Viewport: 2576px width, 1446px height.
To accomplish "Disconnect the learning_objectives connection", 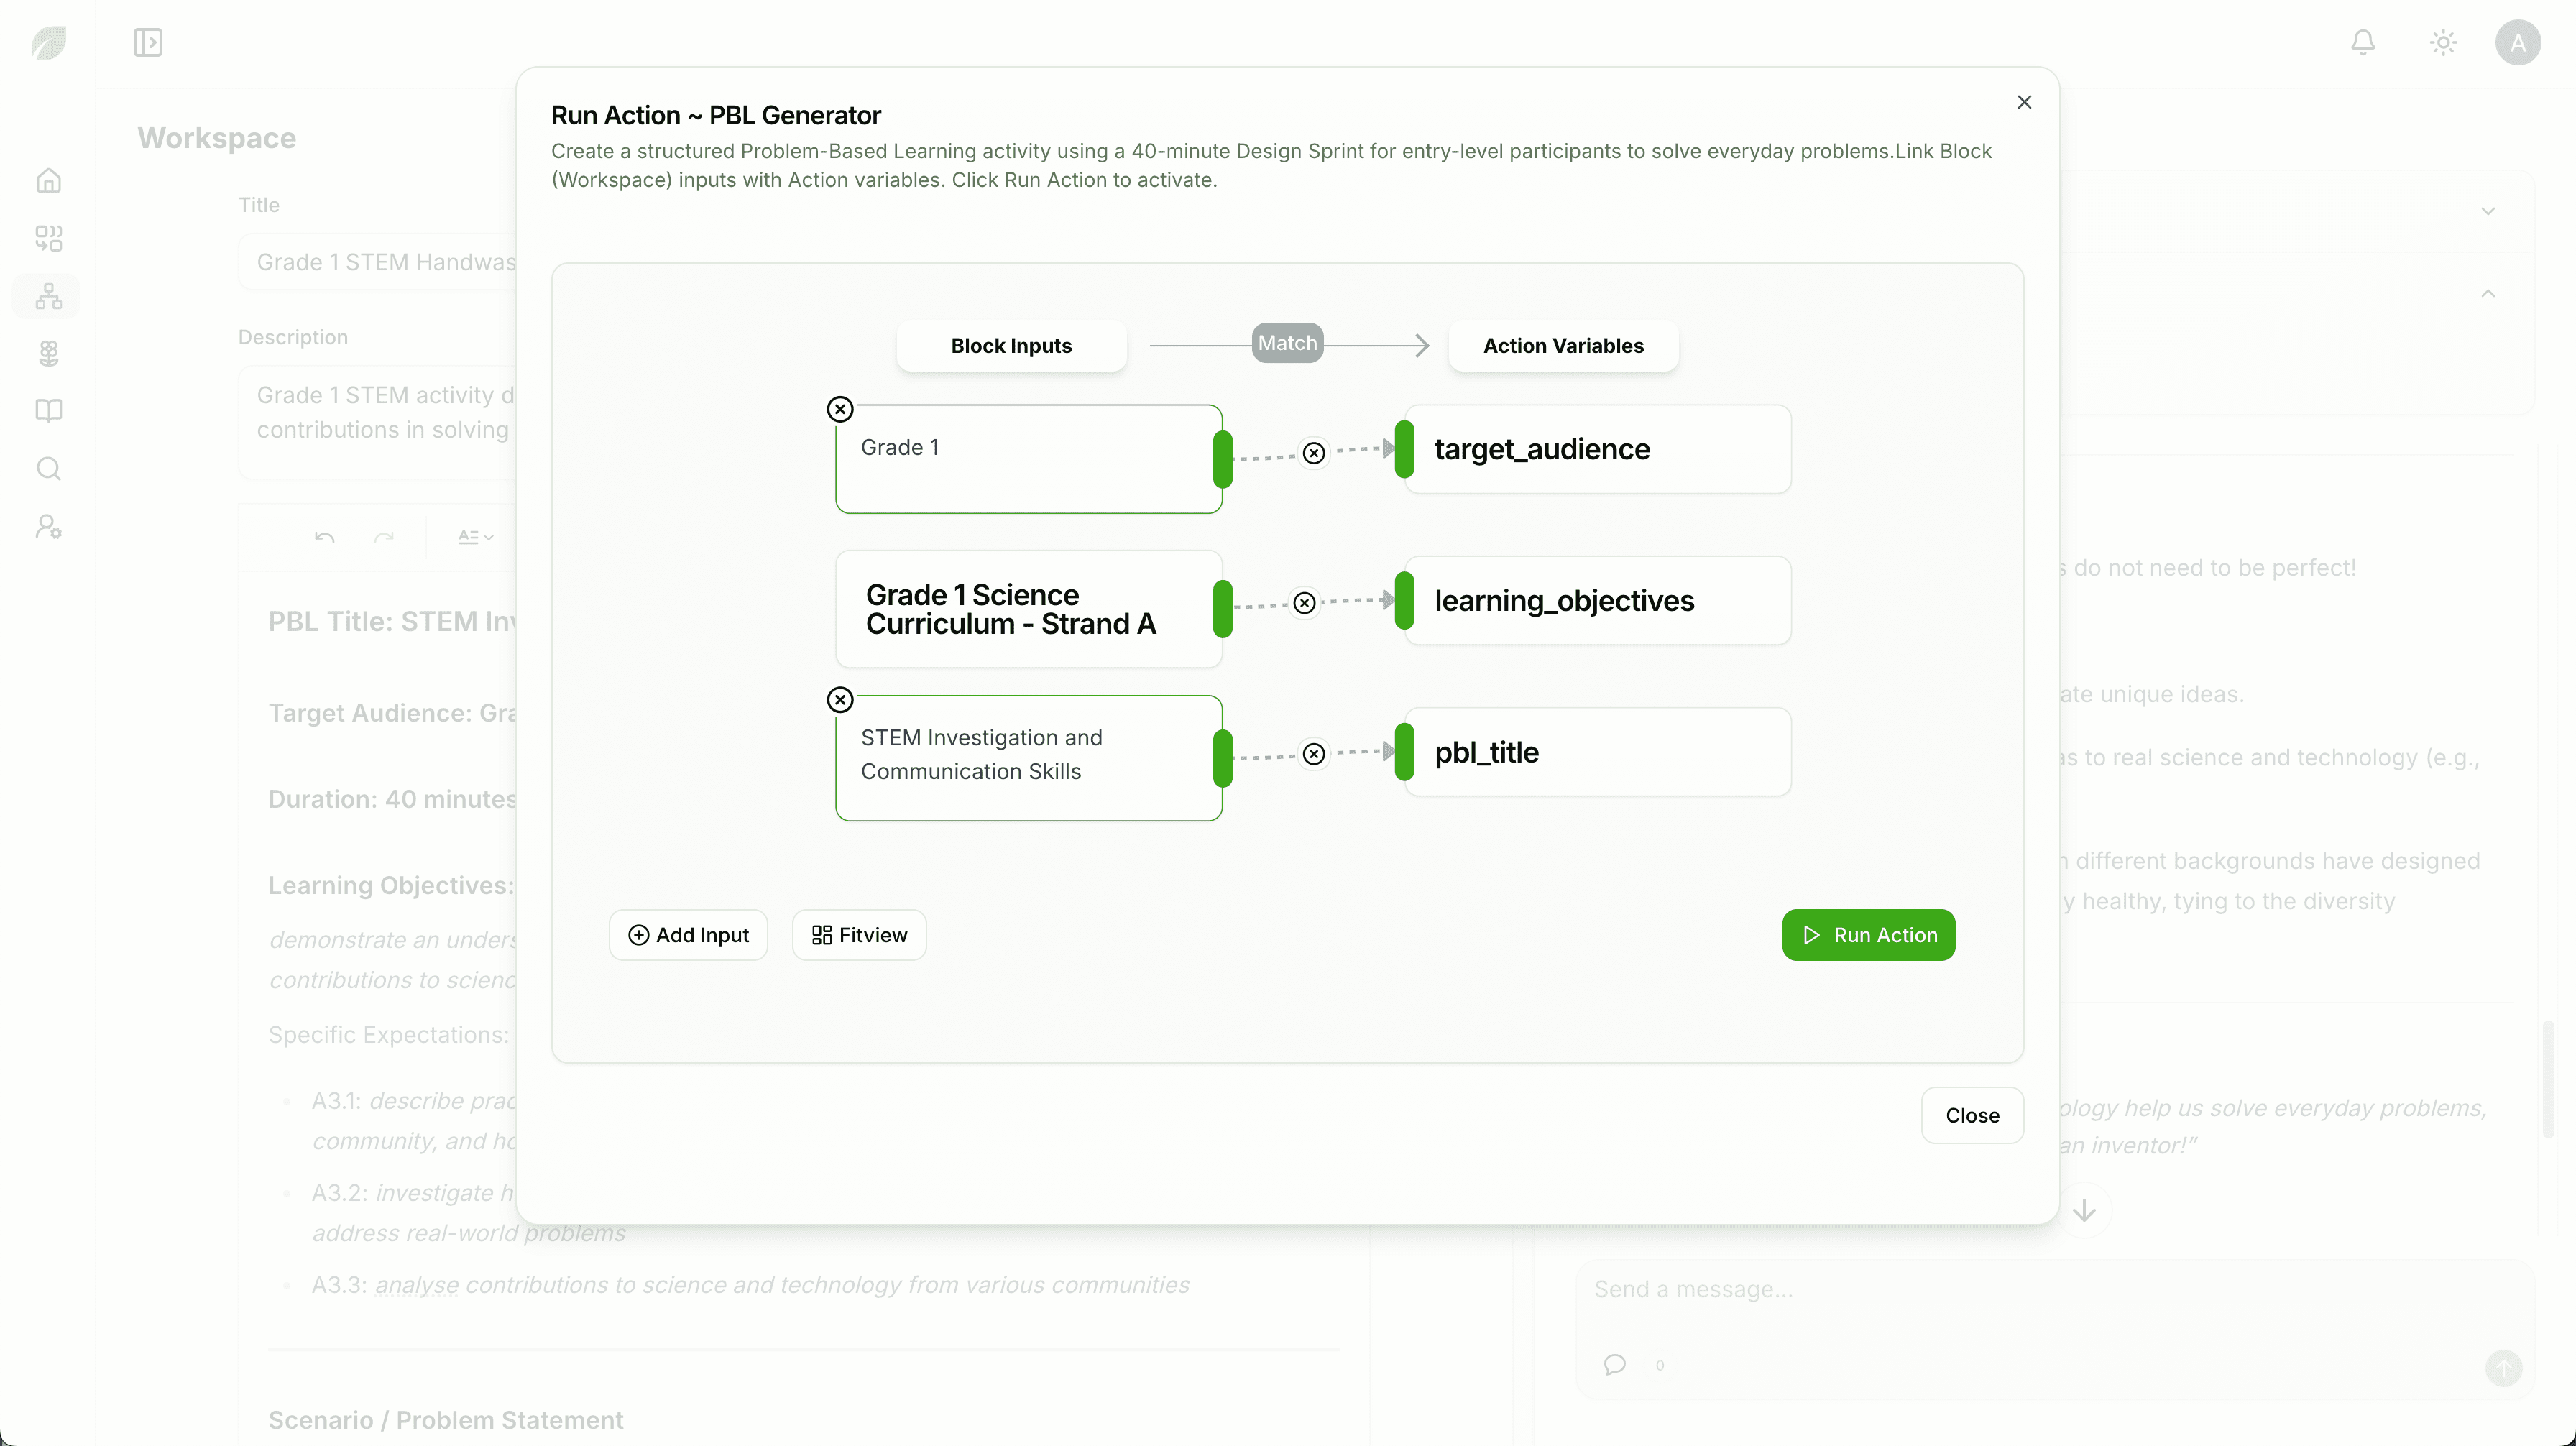I will [1304, 603].
